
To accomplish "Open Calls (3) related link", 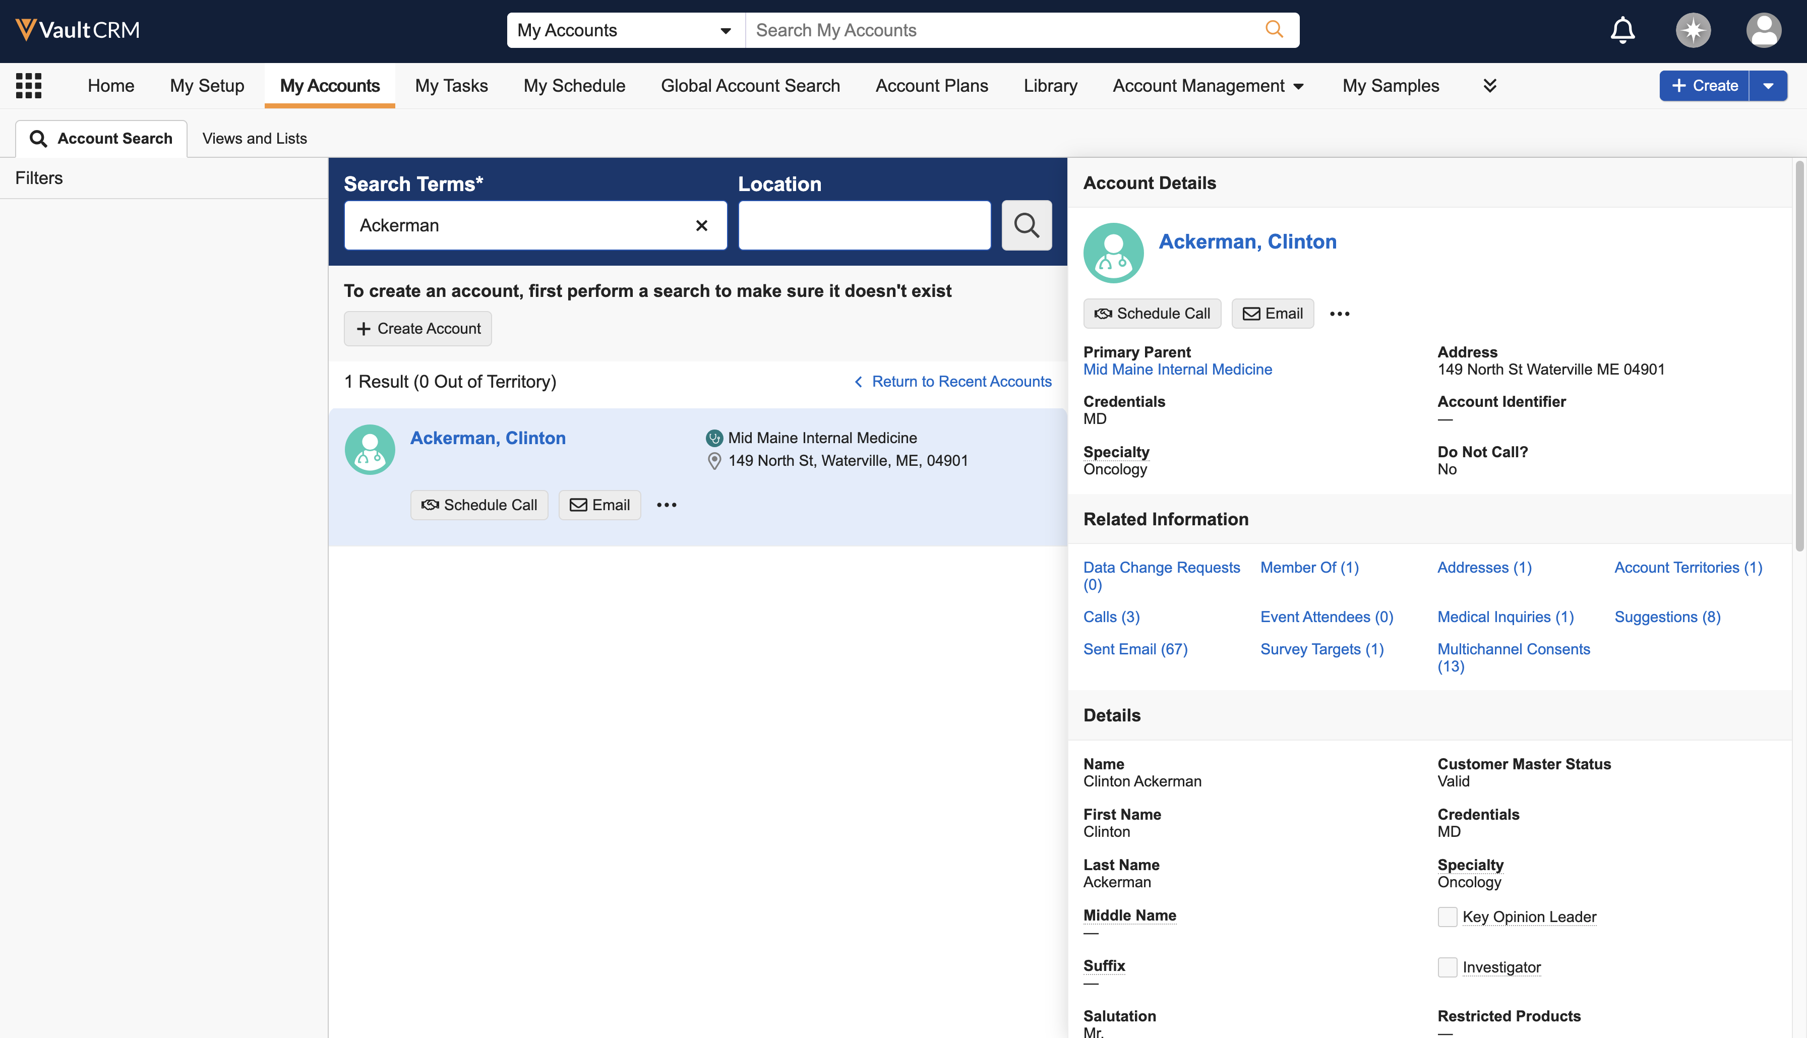I will coord(1111,617).
